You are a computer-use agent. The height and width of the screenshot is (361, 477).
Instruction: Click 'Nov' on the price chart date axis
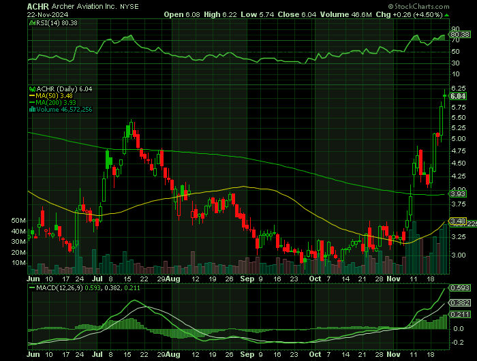click(x=393, y=279)
